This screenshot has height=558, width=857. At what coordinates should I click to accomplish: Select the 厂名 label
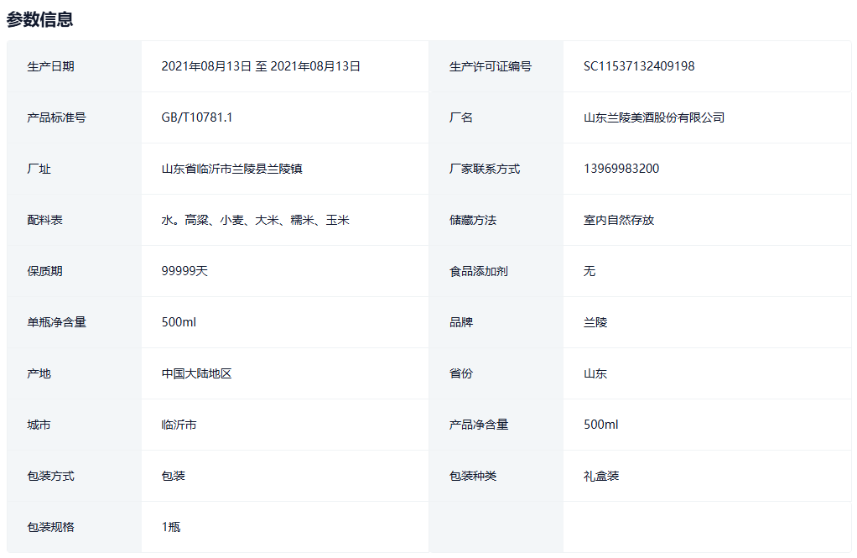460,117
